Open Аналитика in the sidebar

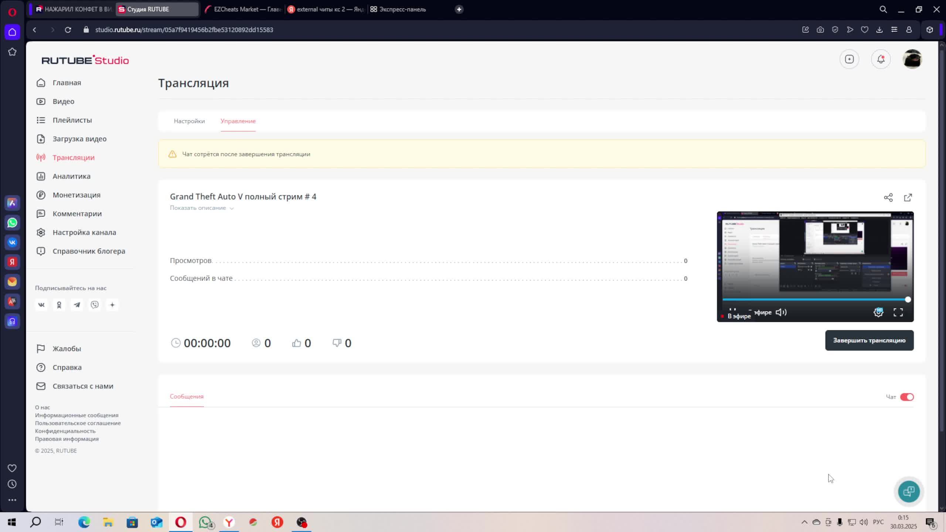[71, 176]
